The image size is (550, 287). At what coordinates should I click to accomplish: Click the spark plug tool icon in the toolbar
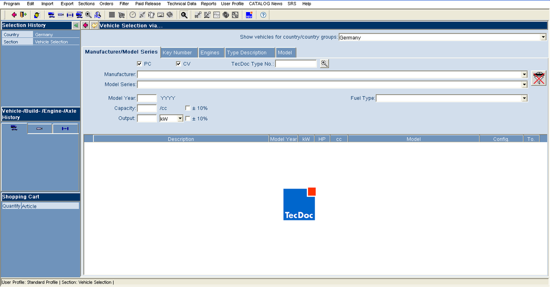142,15
